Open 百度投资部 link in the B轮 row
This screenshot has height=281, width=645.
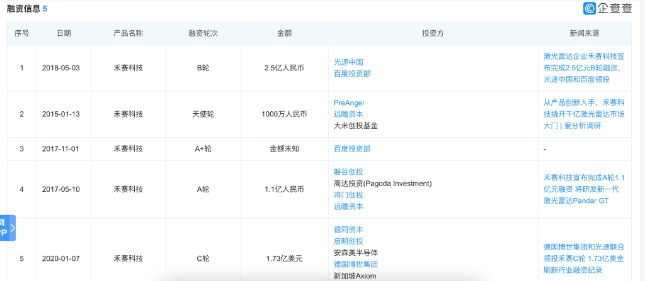pyautogui.click(x=352, y=74)
